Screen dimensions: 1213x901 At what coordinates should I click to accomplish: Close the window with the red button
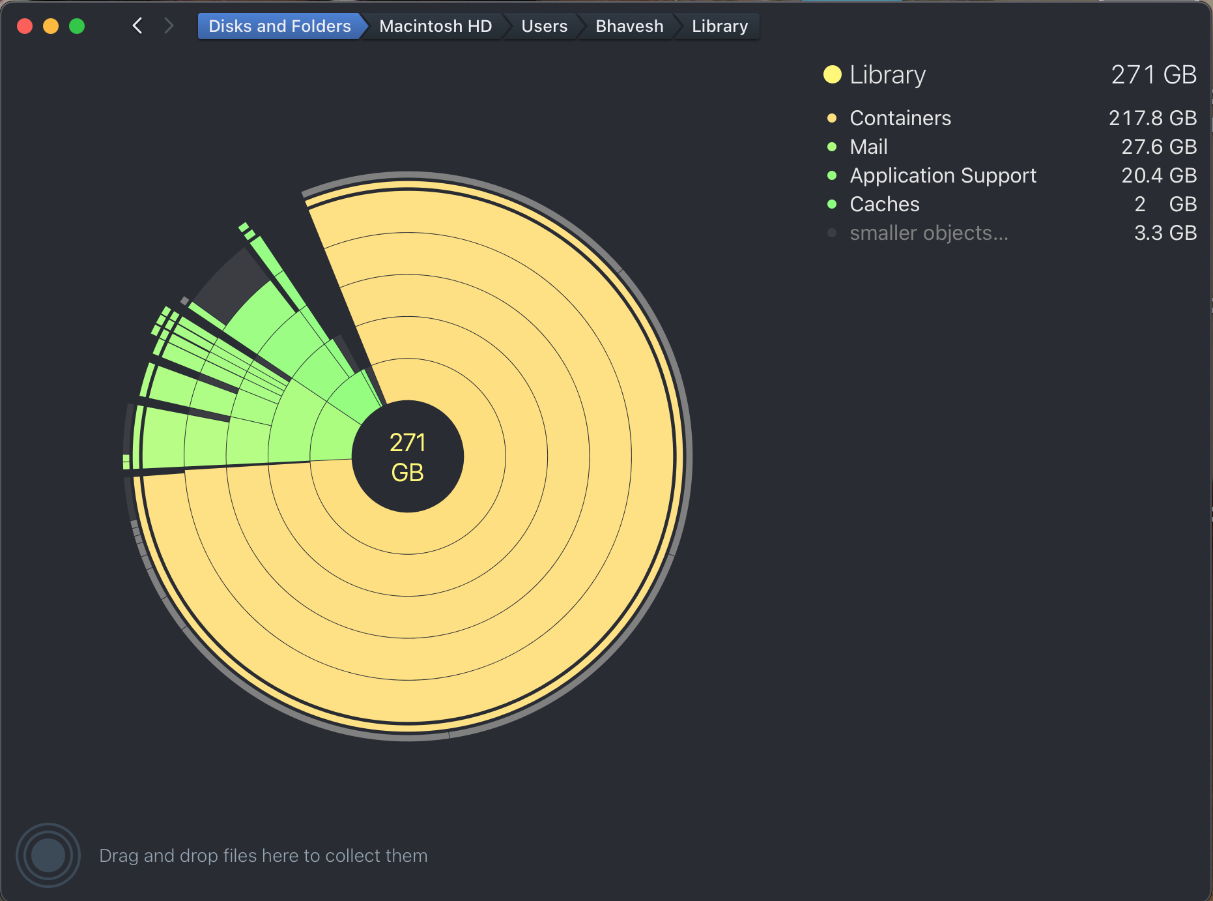(x=25, y=26)
